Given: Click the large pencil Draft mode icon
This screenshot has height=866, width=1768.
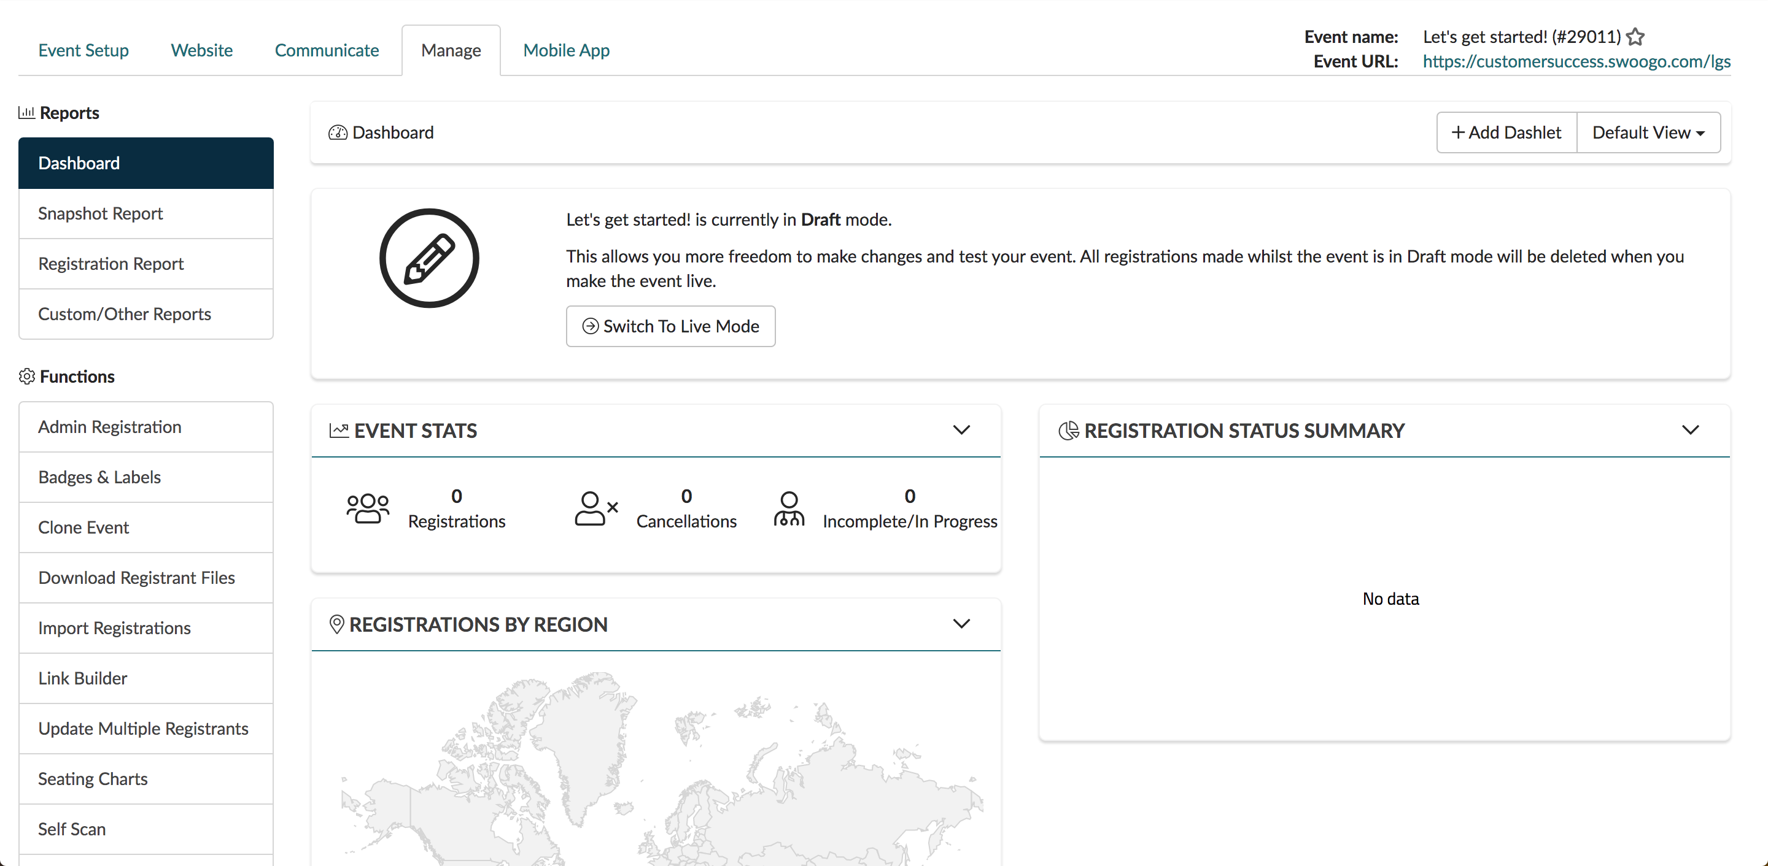Looking at the screenshot, I should [x=429, y=258].
